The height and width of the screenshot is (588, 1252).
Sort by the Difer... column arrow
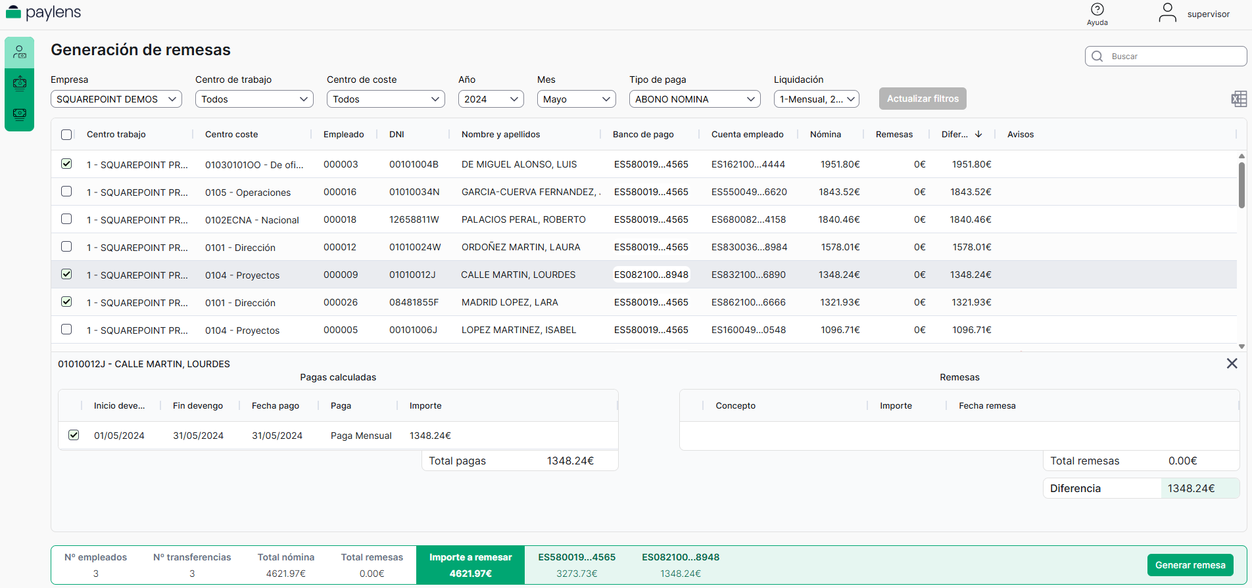pyautogui.click(x=978, y=134)
